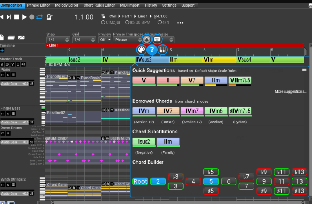Viewport: 312px width, 204px height.
Task: Arm recording with the round record button
Action: click(32, 17)
